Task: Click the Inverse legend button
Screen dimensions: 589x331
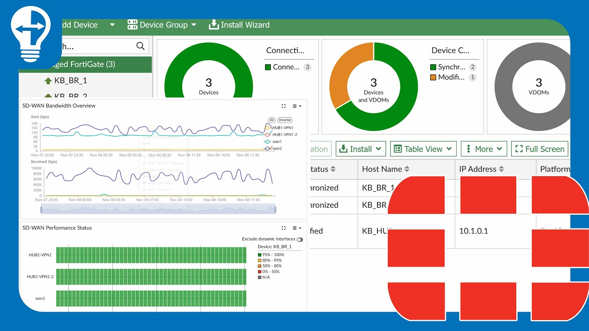Action: pos(285,120)
